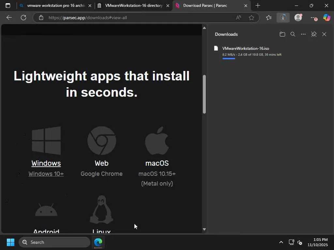Click the VMwareWorkstation-16.iso file icon
The width and height of the screenshot is (334, 250).
point(216,48)
